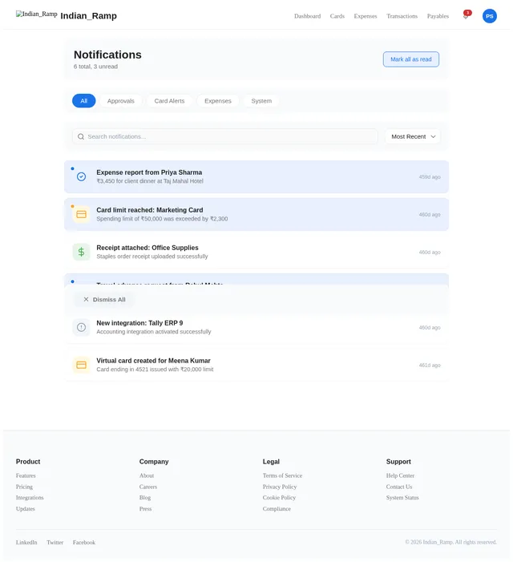Screen dimensions: 513x562
Task: Switch to the System filter tab
Action: point(261,101)
